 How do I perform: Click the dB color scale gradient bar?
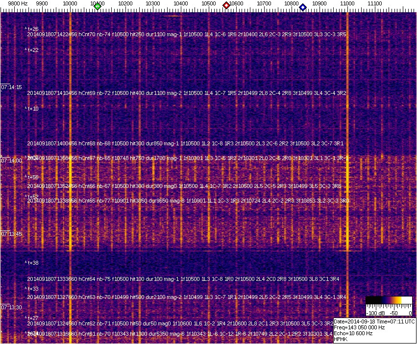click(x=389, y=300)
